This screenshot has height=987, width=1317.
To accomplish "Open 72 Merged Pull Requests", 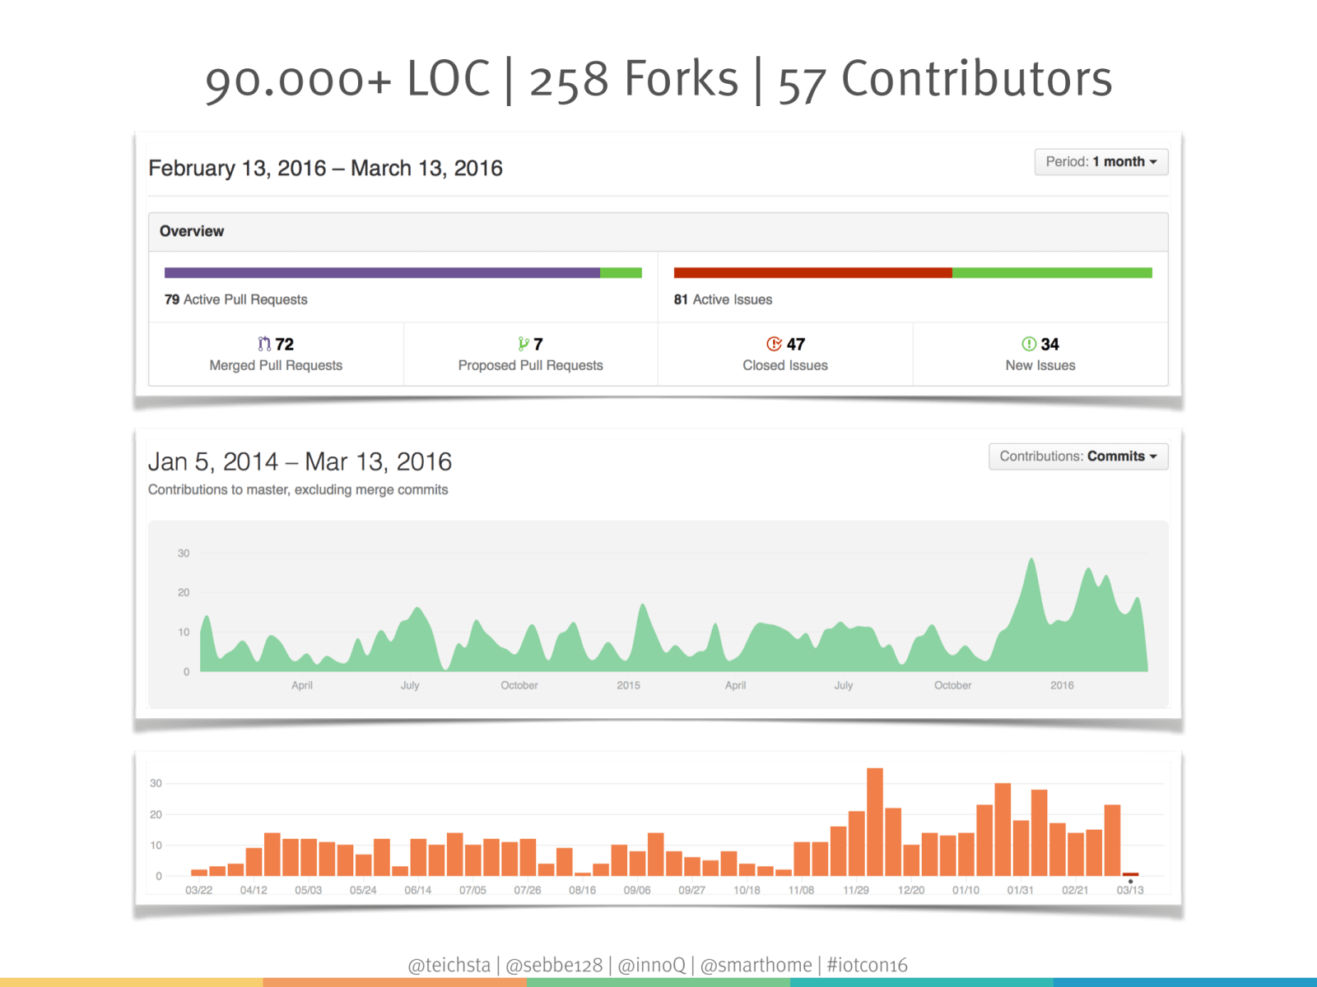I will click(276, 354).
